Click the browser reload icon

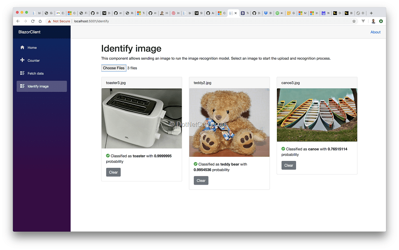tap(33, 21)
